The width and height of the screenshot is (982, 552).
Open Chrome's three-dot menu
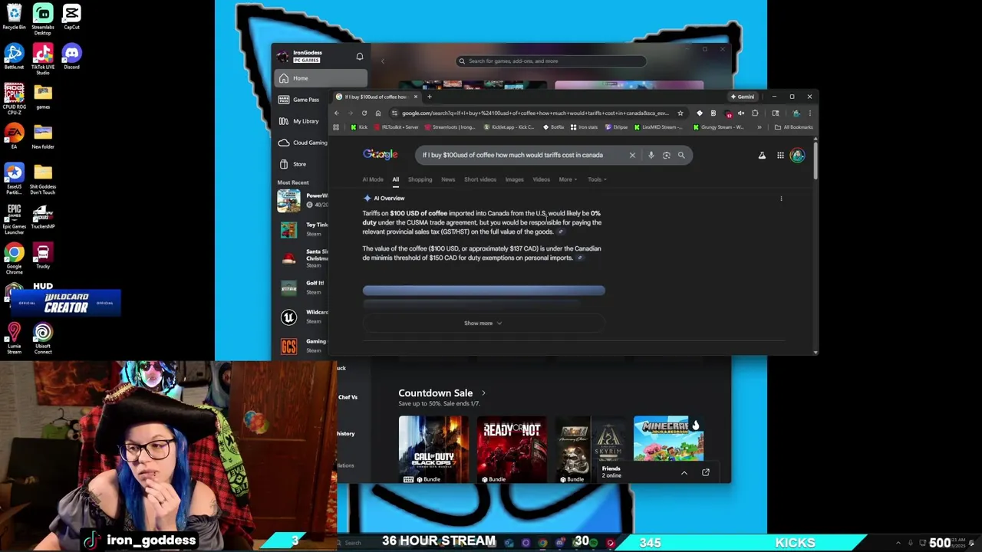pyautogui.click(x=809, y=113)
